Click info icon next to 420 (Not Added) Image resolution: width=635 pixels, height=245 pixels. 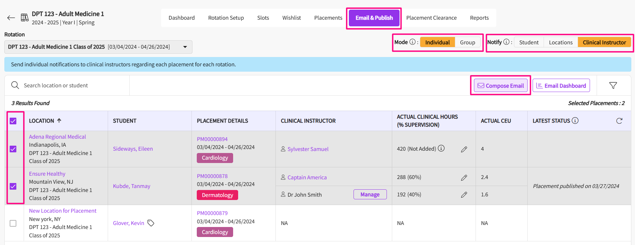coord(441,148)
